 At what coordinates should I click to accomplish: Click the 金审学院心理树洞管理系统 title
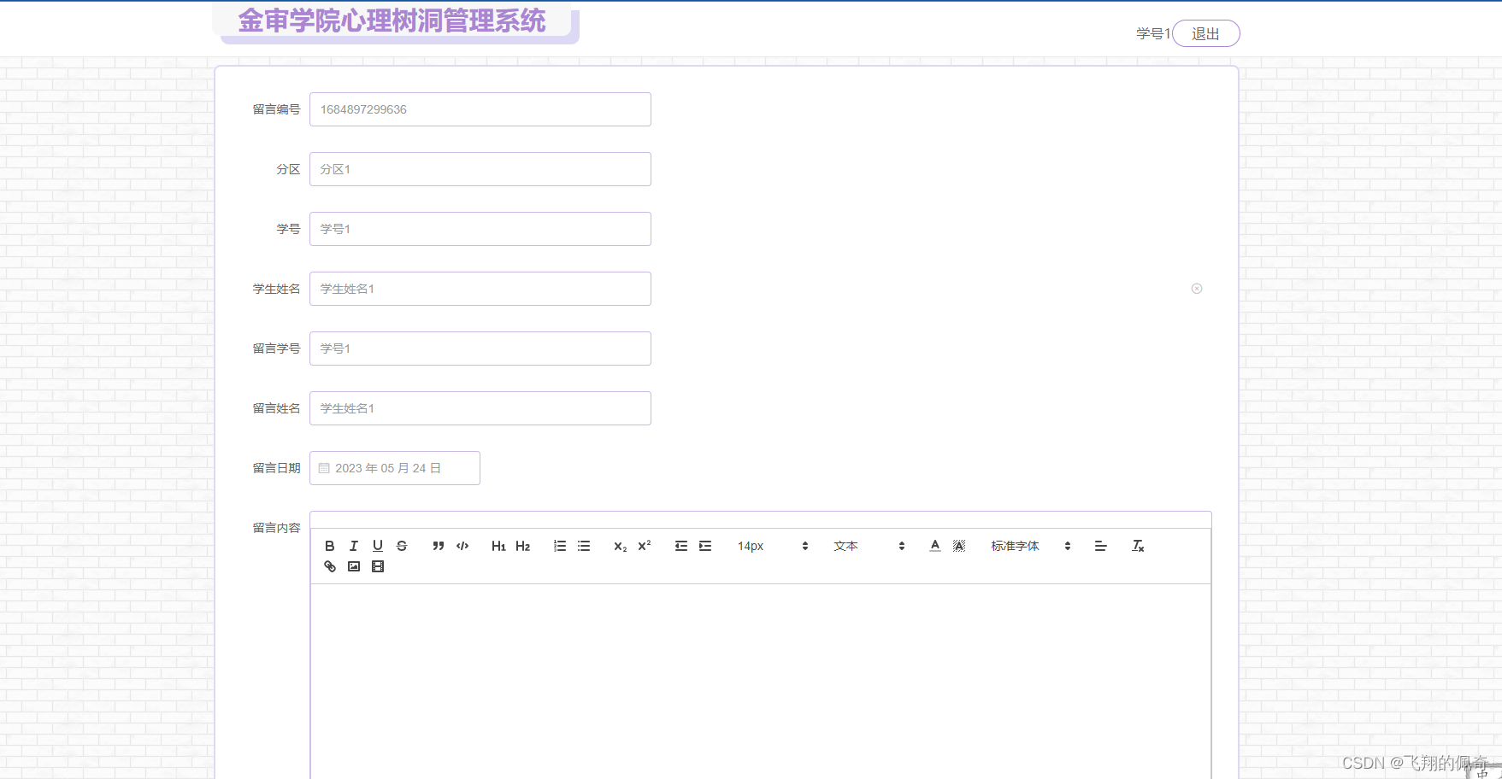(x=392, y=20)
